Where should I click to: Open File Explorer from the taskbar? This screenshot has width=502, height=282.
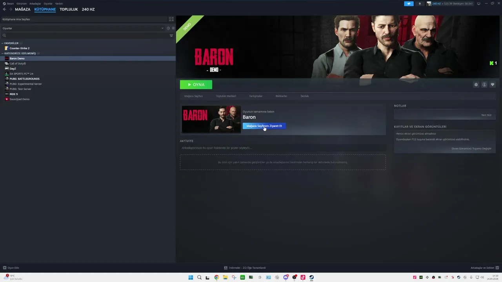click(x=225, y=277)
